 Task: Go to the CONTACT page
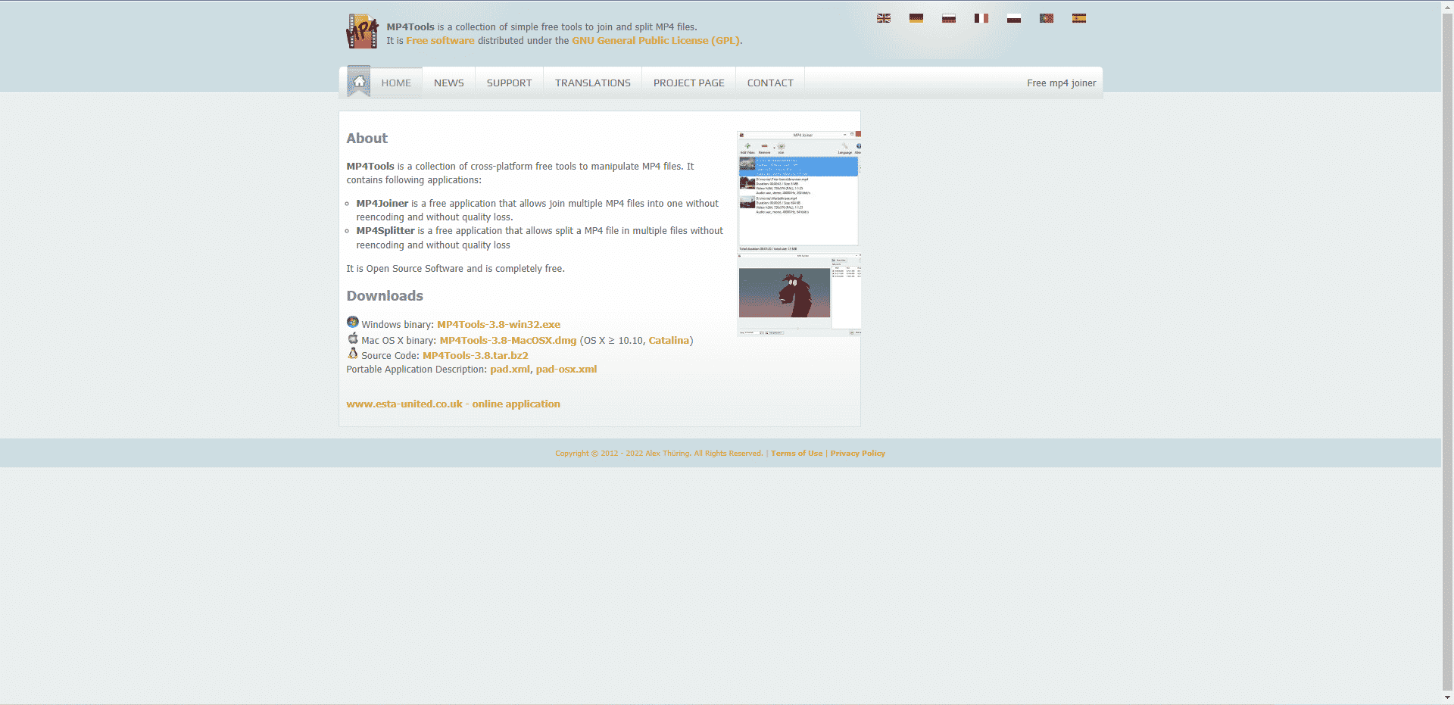[x=770, y=83]
